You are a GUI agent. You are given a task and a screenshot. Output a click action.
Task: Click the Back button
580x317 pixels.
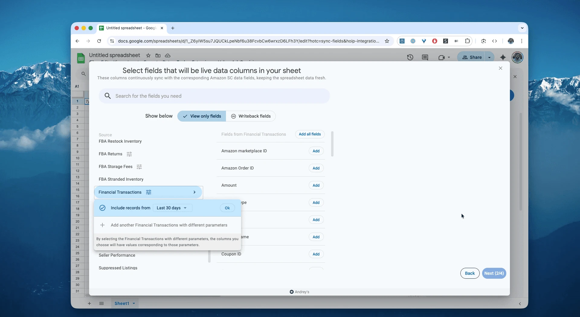(x=470, y=273)
